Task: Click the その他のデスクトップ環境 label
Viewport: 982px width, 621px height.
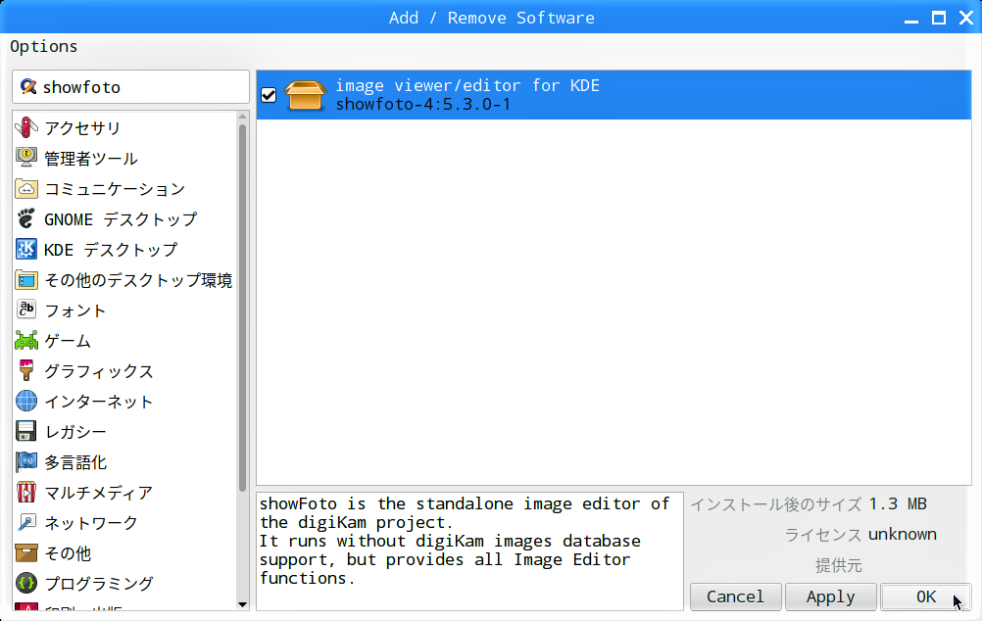Action: pos(138,280)
